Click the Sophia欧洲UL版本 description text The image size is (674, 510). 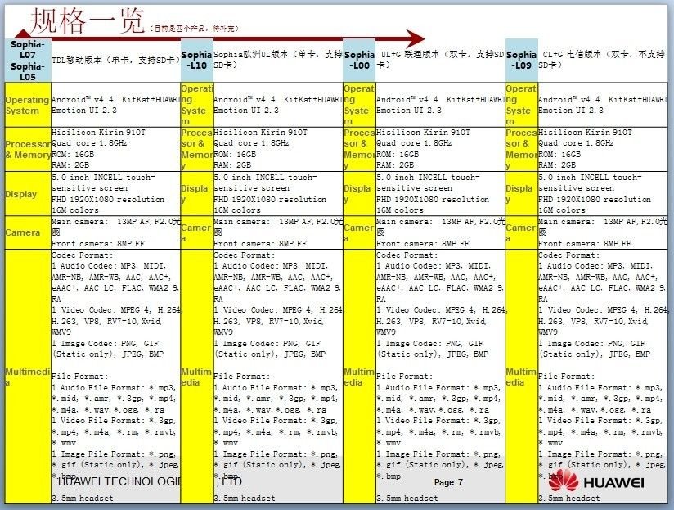[x=277, y=60]
